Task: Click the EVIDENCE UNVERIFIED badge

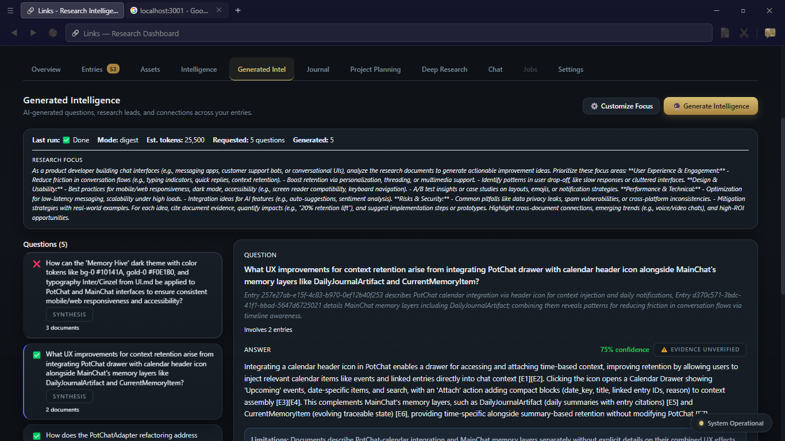Action: 700,350
